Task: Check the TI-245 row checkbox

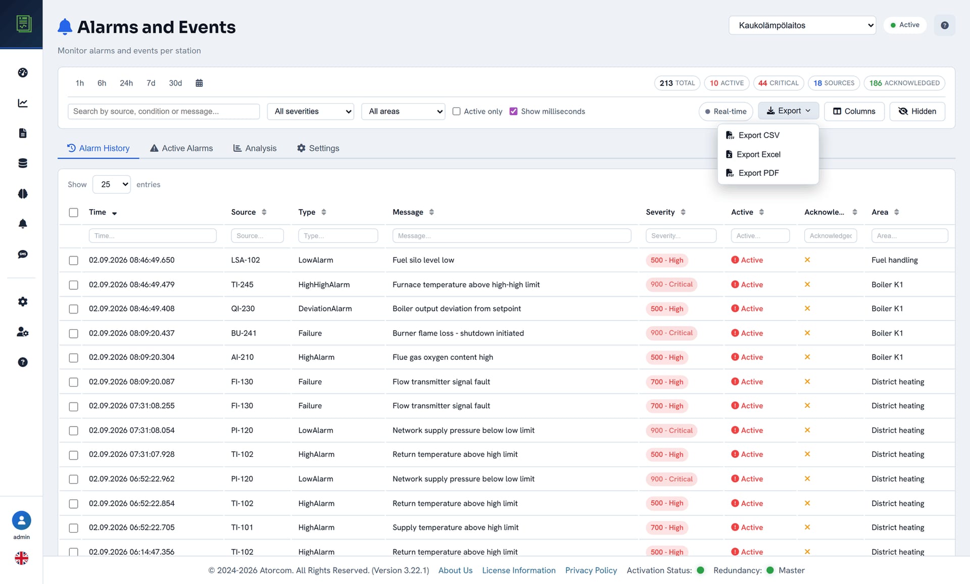Action: (74, 285)
